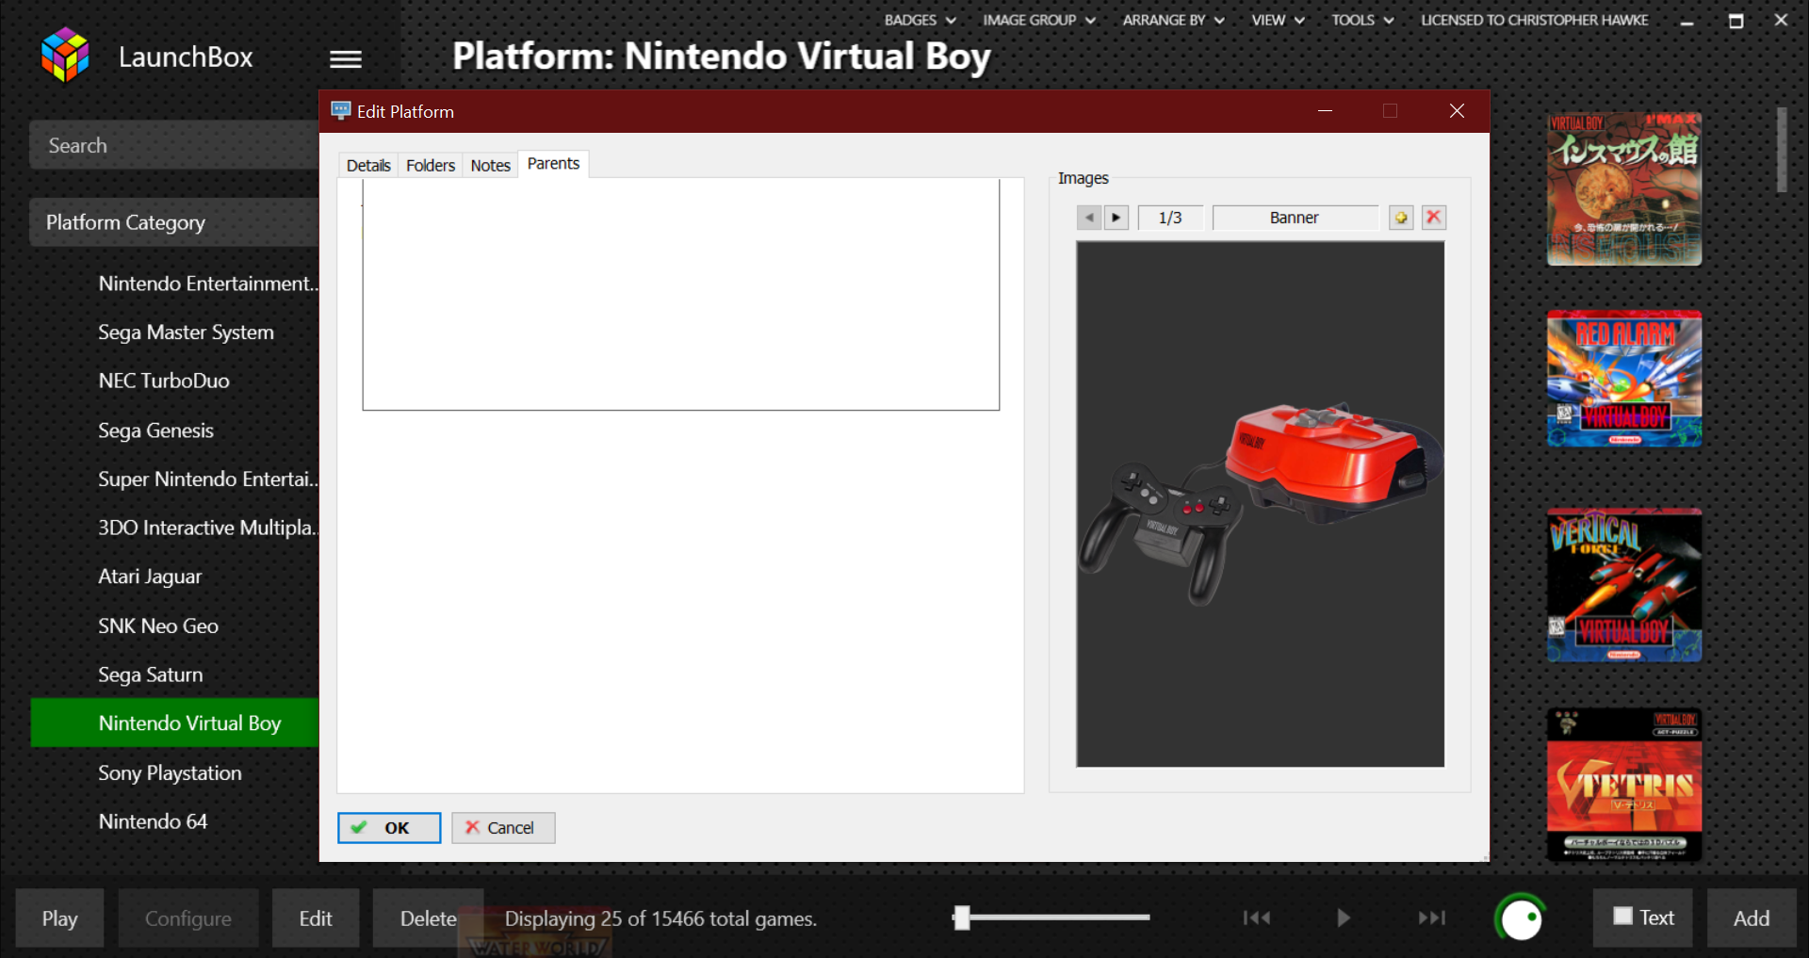This screenshot has height=958, width=1809.
Task: Switch to the Notes tab
Action: tap(491, 166)
